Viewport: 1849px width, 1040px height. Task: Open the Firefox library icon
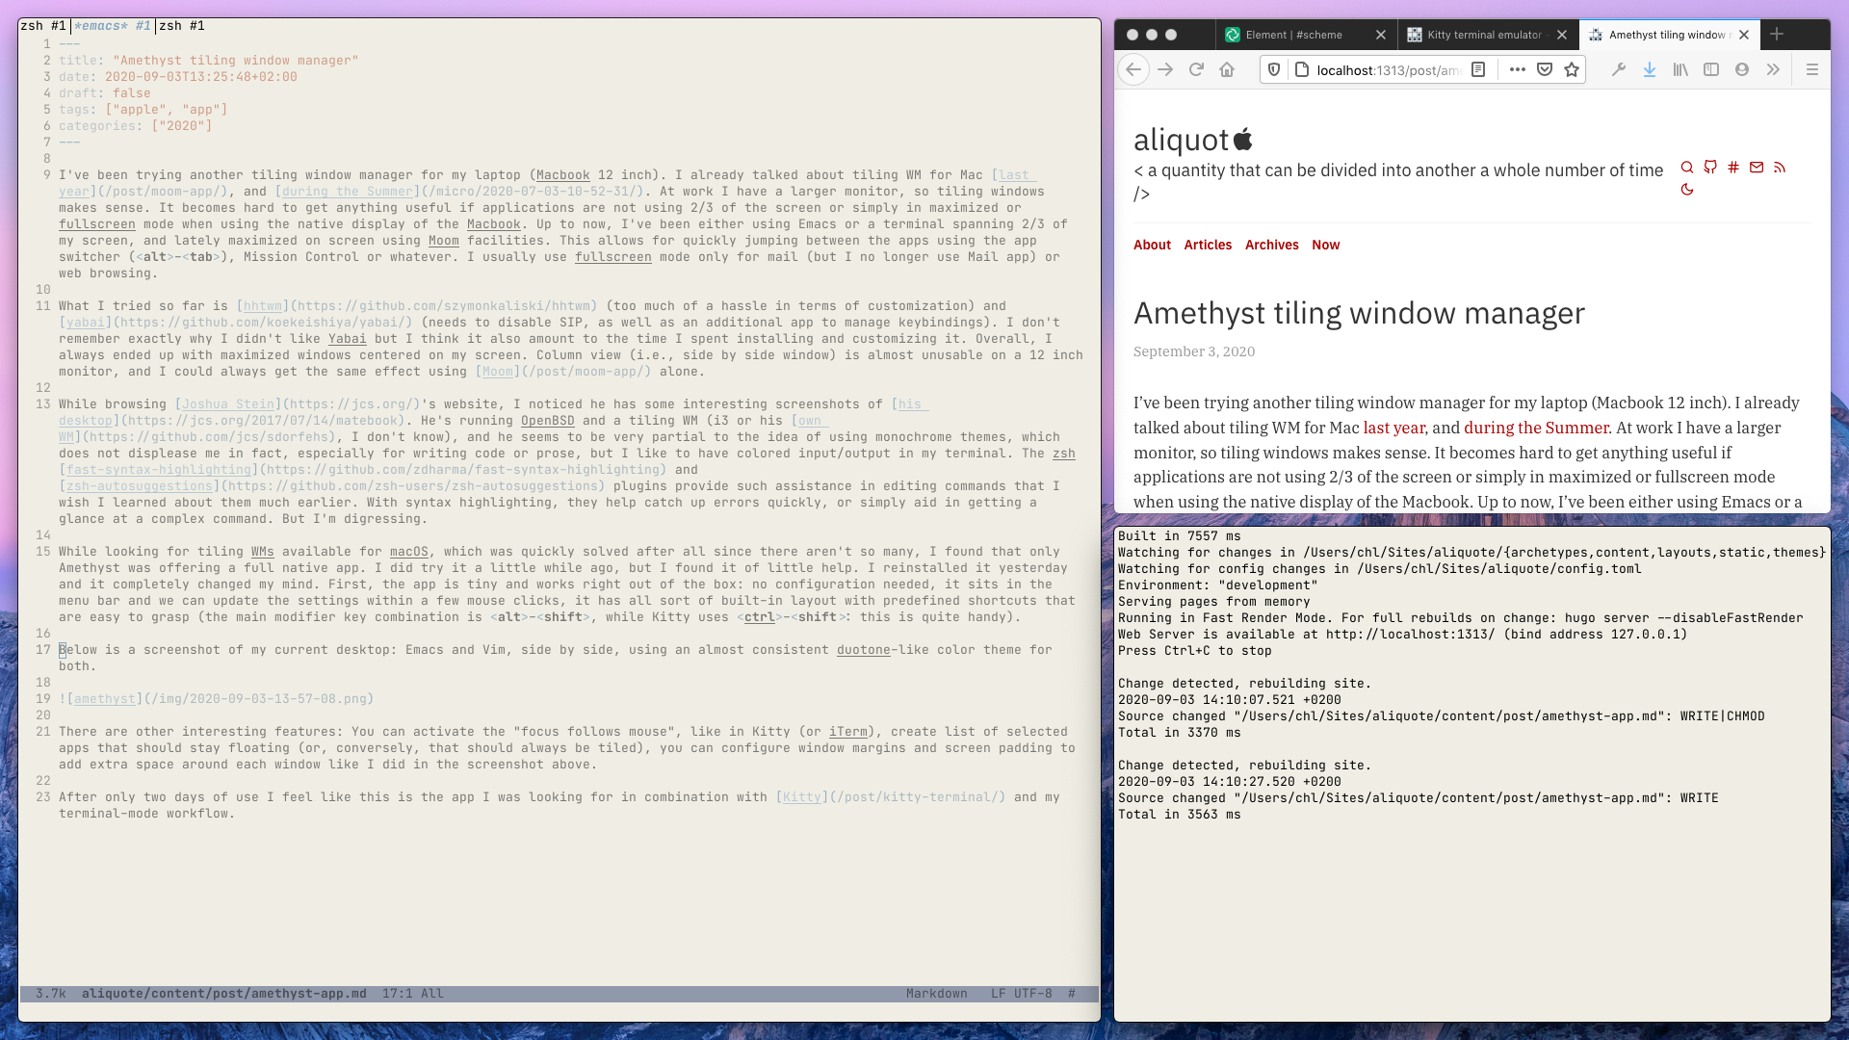[x=1680, y=69]
